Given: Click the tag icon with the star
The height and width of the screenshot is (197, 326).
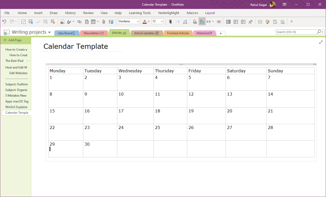Looking at the screenshot, I should coord(53,22).
